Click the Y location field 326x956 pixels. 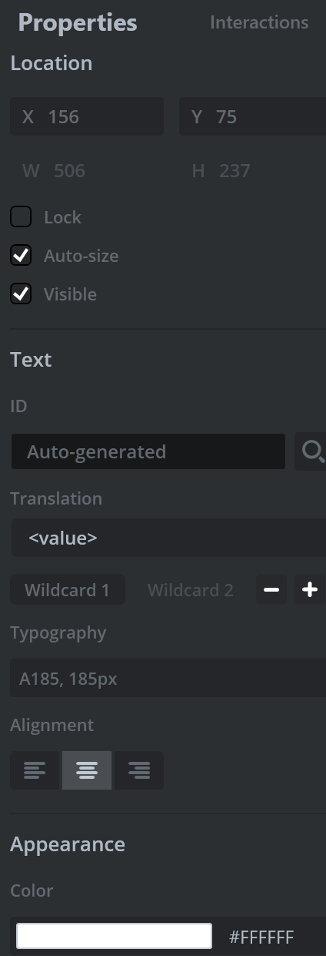[x=252, y=117]
